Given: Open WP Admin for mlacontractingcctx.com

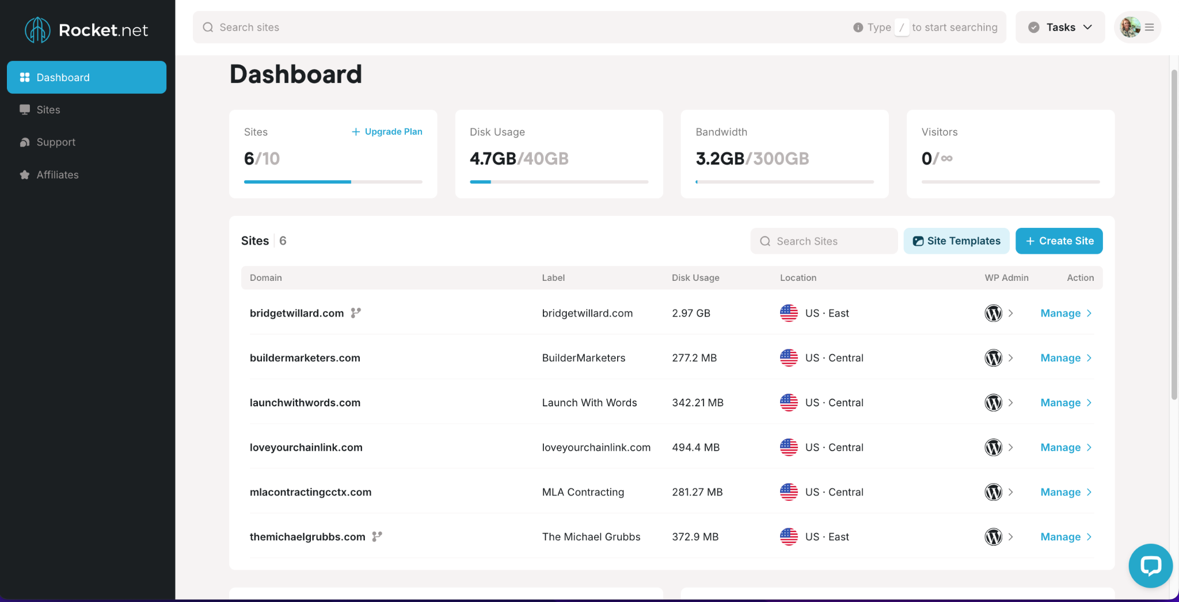Looking at the screenshot, I should tap(993, 492).
